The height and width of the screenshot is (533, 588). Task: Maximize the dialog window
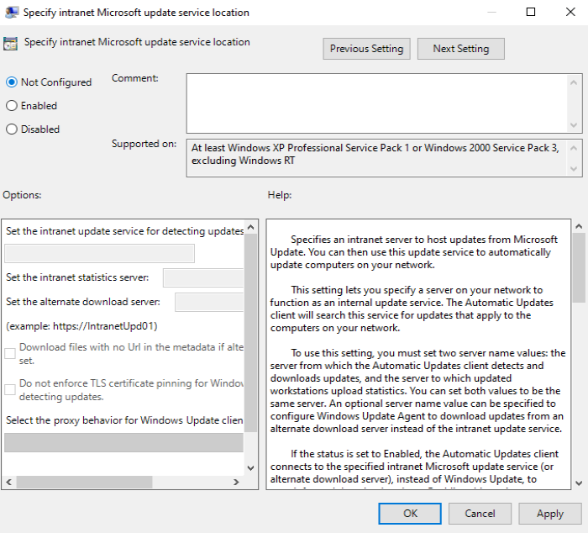(531, 12)
